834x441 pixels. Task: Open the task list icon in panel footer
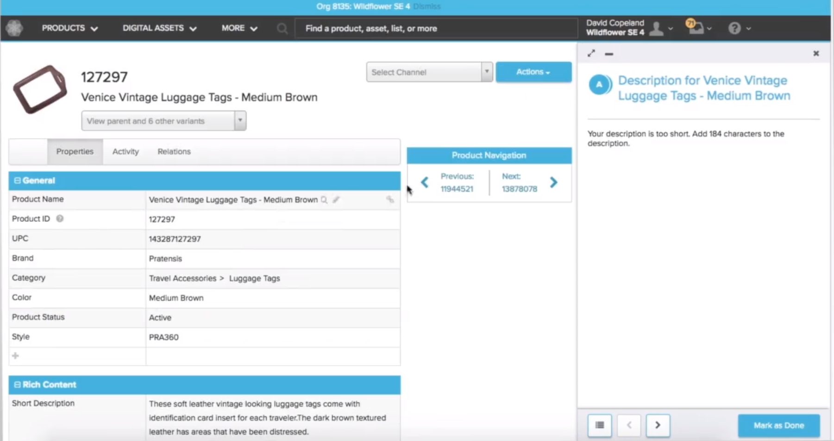[x=599, y=425]
